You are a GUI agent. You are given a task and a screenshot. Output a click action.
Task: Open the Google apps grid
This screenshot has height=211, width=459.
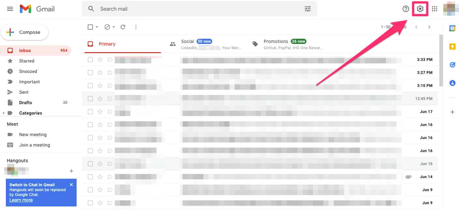(435, 9)
